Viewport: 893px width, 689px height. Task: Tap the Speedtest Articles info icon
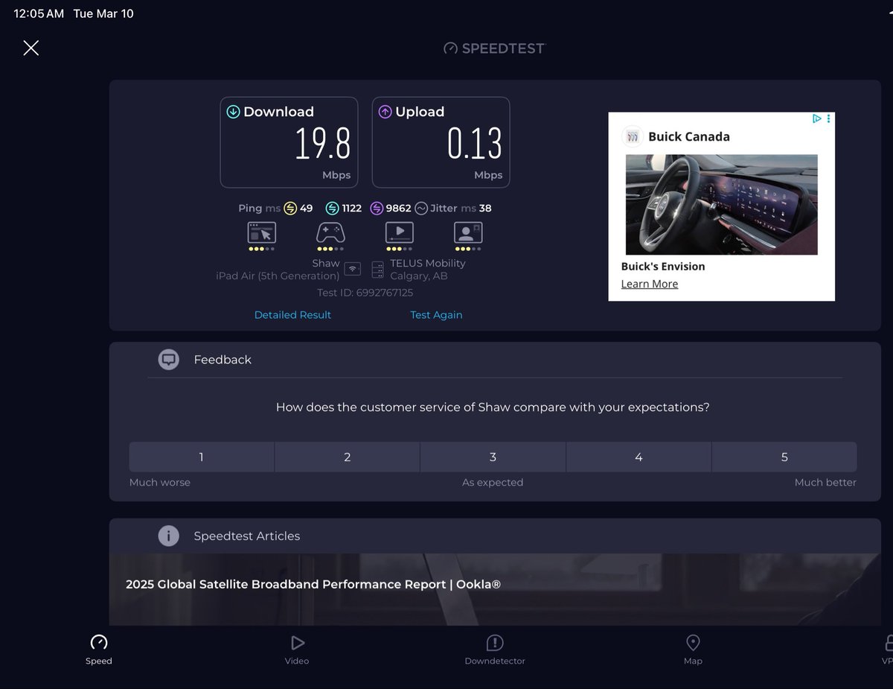[169, 536]
